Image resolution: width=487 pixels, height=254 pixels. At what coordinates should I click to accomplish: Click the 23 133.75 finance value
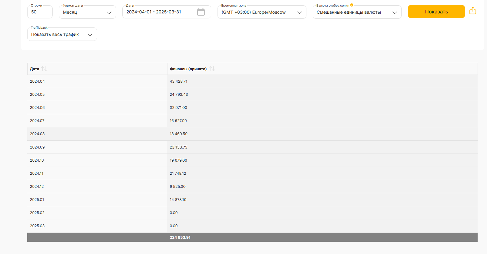(x=178, y=147)
